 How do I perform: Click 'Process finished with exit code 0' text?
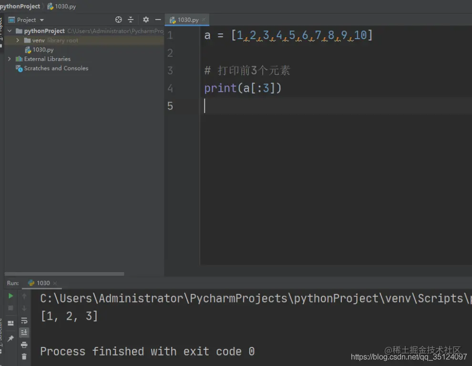point(147,351)
